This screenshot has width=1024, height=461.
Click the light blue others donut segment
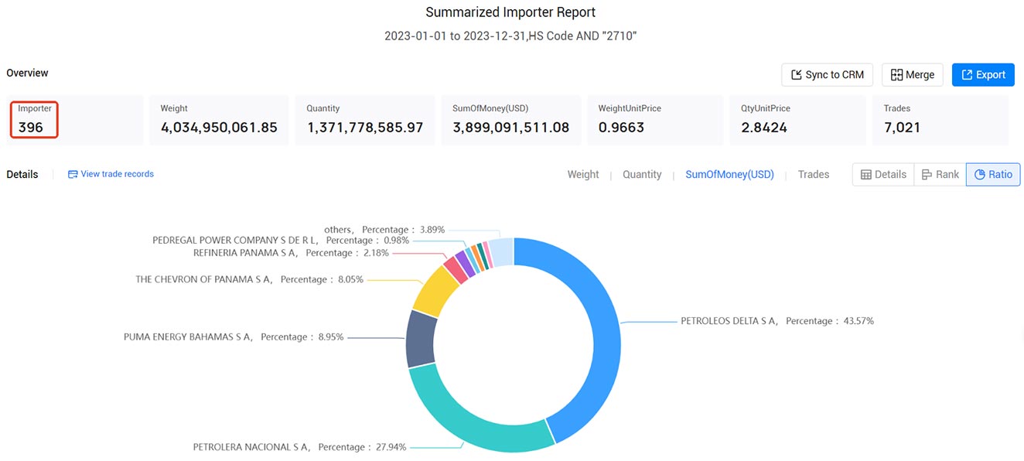click(503, 252)
